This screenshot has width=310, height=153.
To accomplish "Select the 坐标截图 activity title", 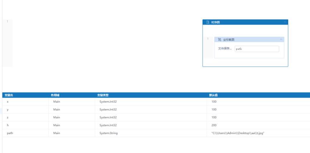I will pos(229,40).
